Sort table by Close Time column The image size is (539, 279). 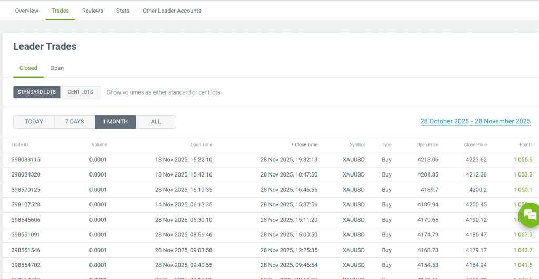coord(306,144)
